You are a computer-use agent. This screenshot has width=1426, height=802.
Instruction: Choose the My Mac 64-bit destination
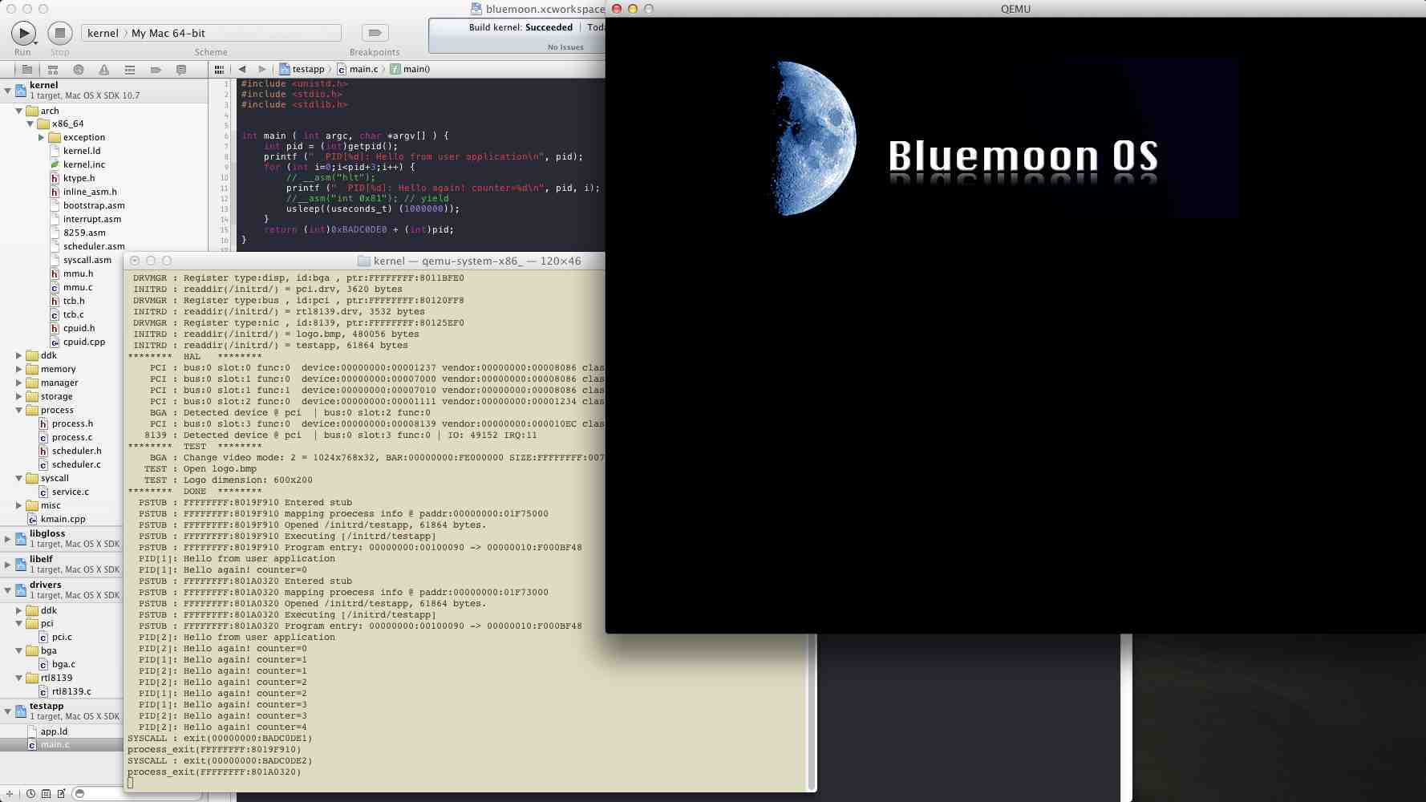click(168, 33)
